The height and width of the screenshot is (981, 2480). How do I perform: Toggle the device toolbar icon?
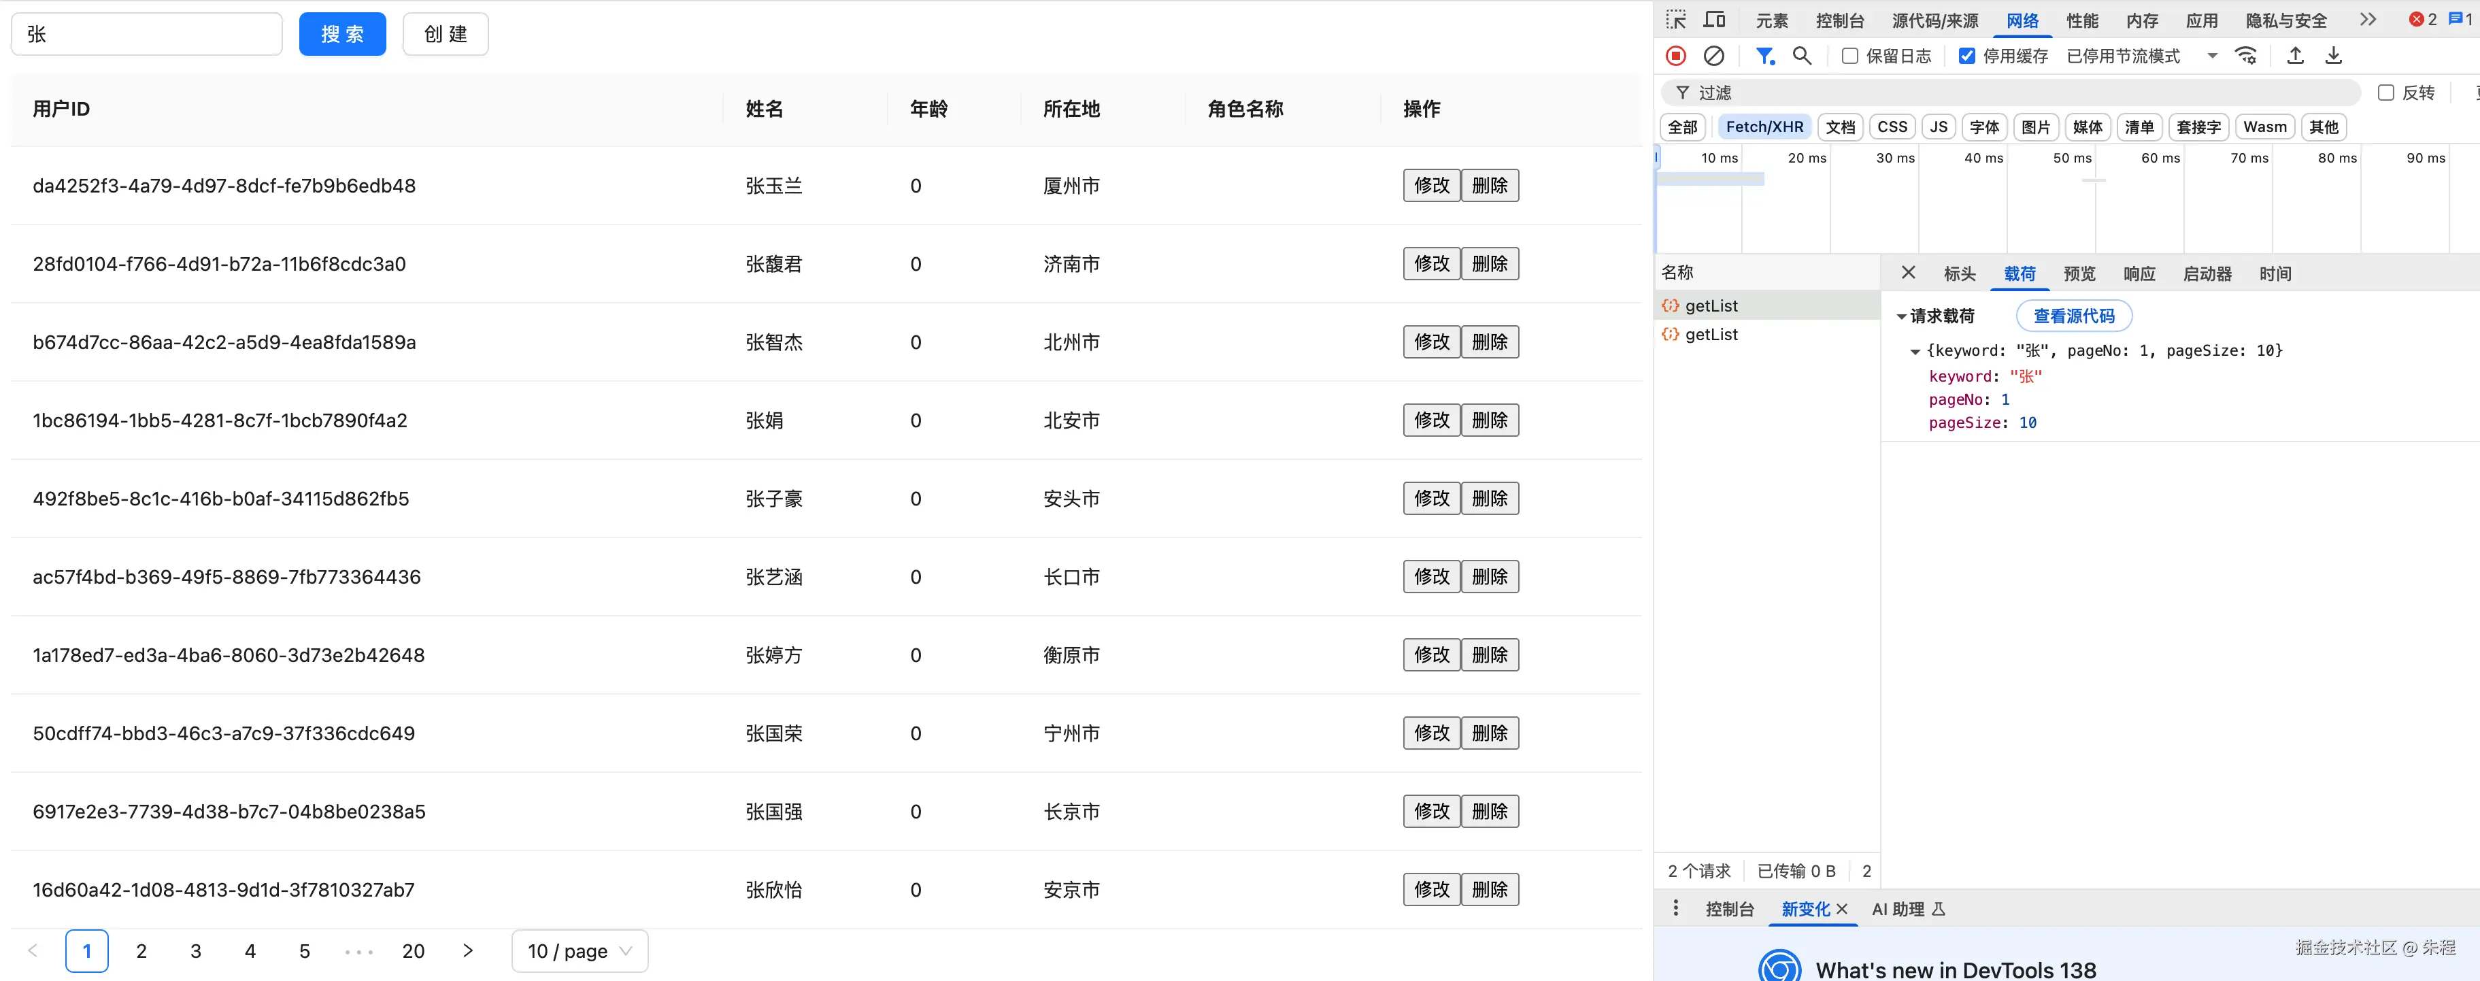pos(1715,20)
